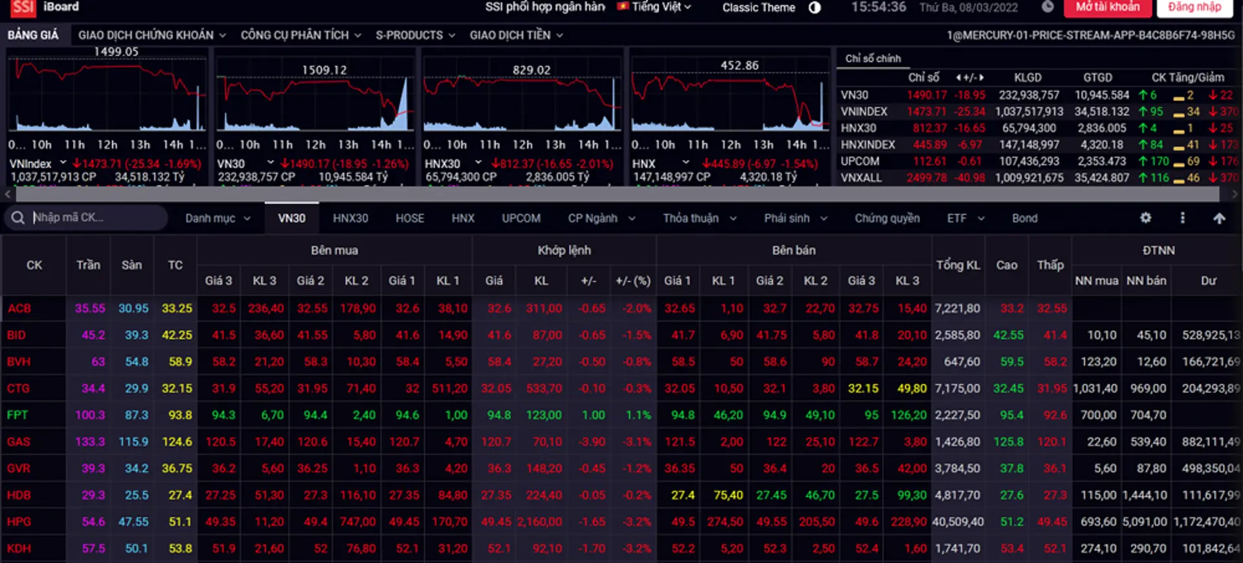This screenshot has width=1243, height=563.
Task: Click the CTG ticker symbol
Action: [18, 388]
